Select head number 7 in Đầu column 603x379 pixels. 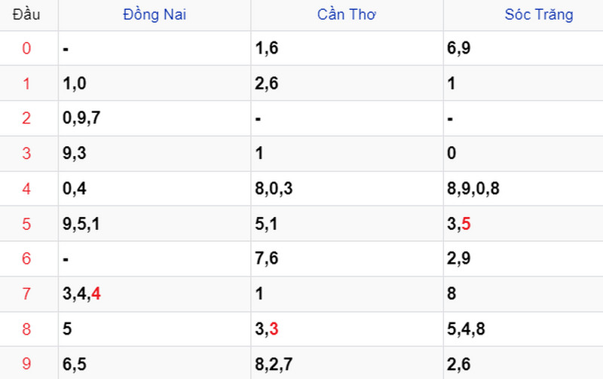[x=26, y=294]
